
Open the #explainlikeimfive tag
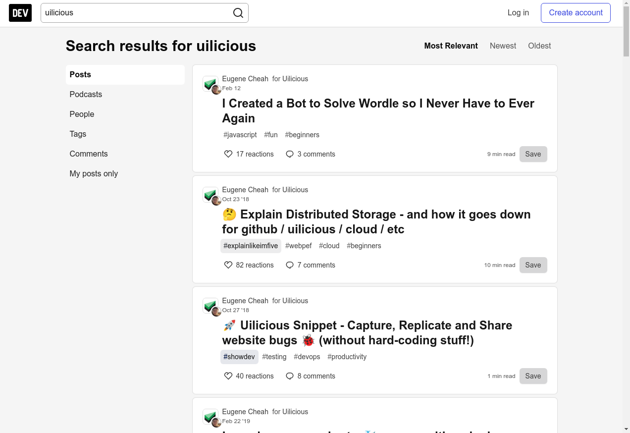tap(251, 246)
